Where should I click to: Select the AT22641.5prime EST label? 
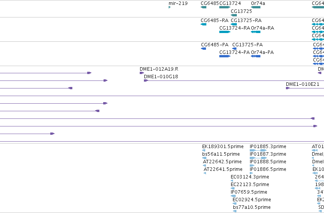pos(223,169)
